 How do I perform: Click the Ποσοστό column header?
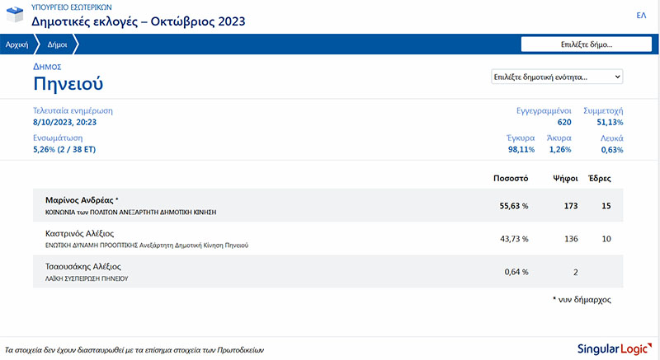[511, 178]
